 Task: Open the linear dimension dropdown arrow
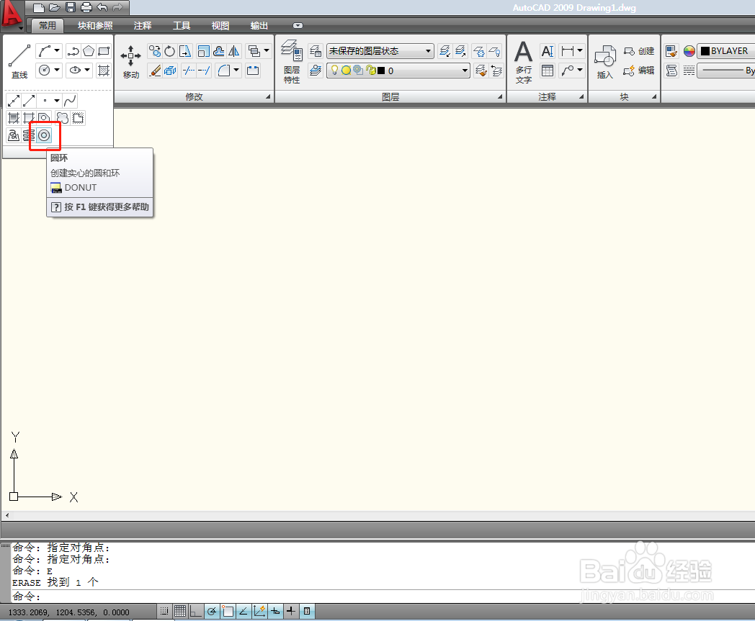(x=580, y=50)
